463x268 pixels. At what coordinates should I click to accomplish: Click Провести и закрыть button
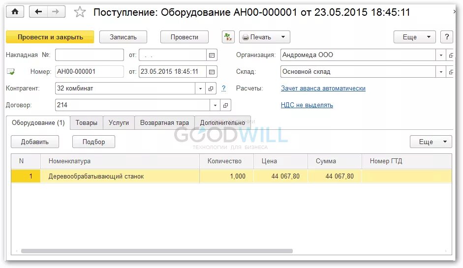[x=50, y=37]
